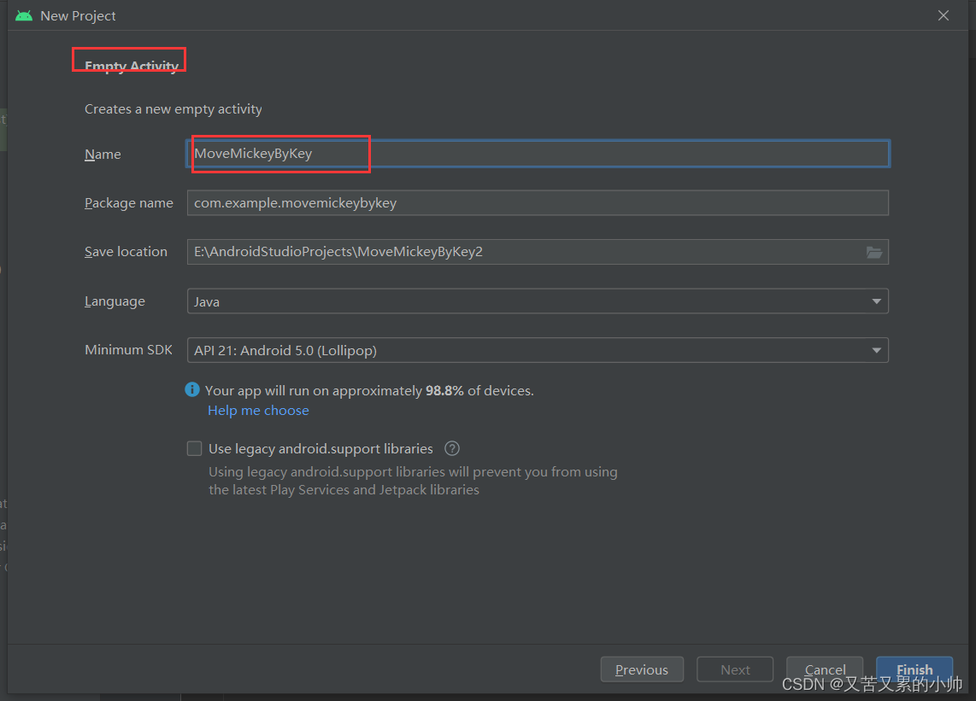This screenshot has height=701, width=976.
Task: Enable Use legacy android.support libraries checkbox
Action: [x=194, y=448]
